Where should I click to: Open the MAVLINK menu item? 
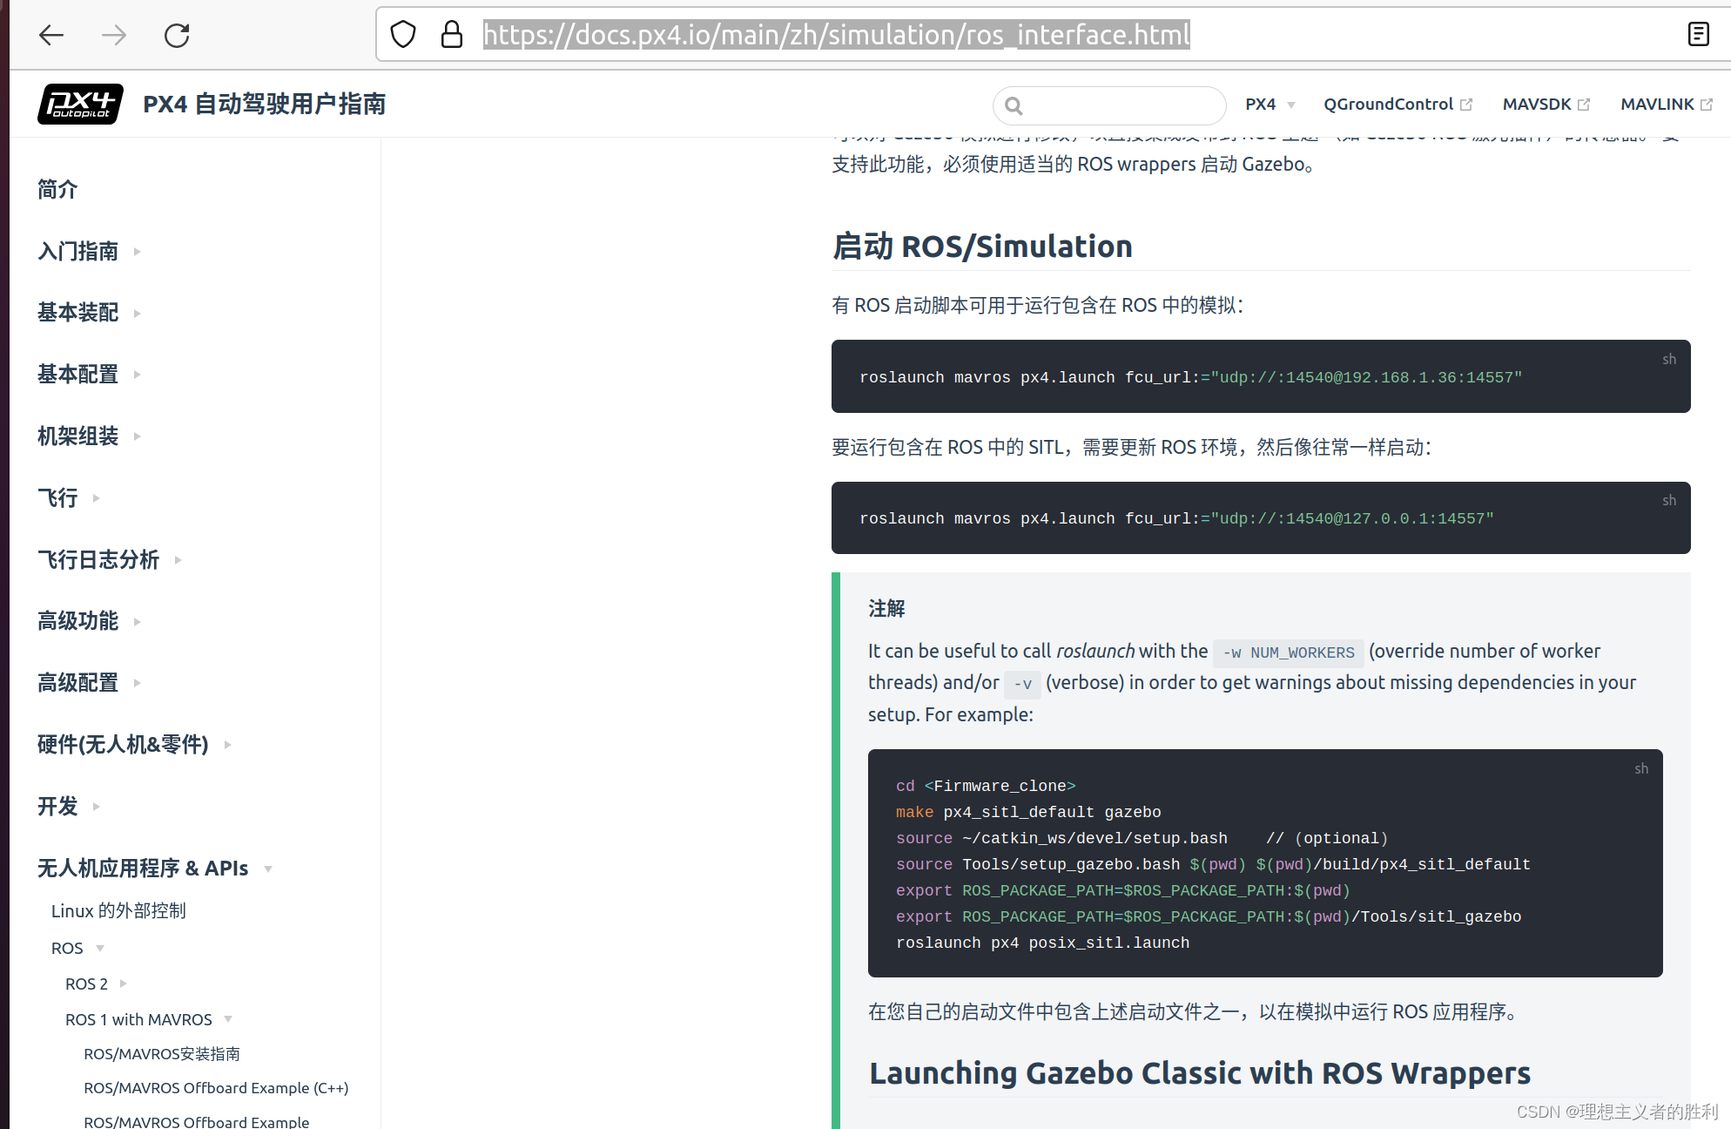point(1658,104)
